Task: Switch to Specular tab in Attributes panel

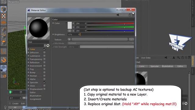Action: click(154, 66)
